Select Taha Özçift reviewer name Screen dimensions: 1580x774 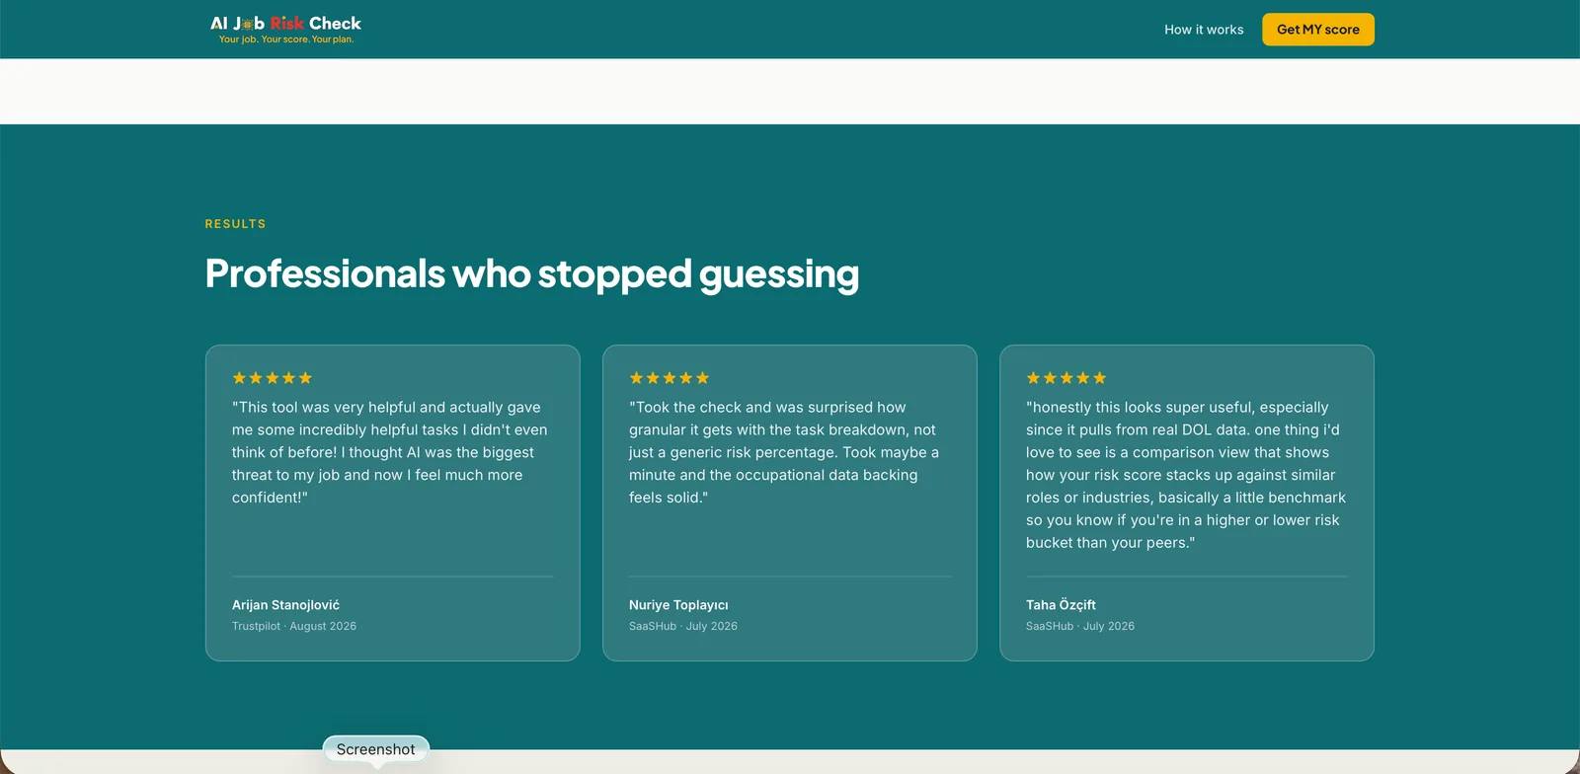coord(1061,605)
